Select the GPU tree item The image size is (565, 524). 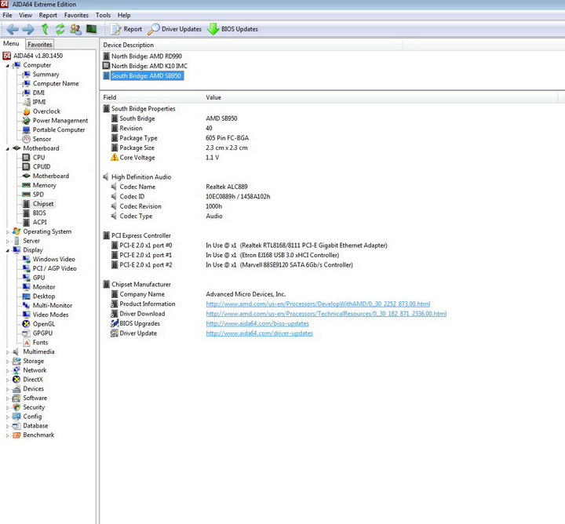click(38, 278)
